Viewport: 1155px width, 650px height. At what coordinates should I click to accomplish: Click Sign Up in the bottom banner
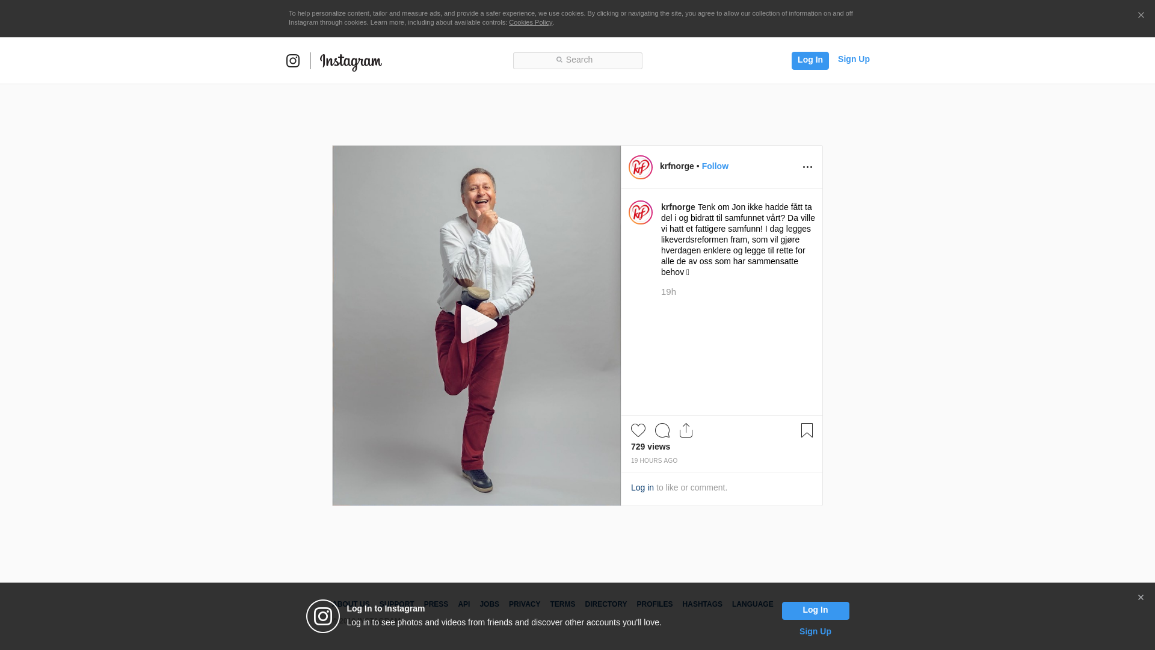[x=815, y=631]
